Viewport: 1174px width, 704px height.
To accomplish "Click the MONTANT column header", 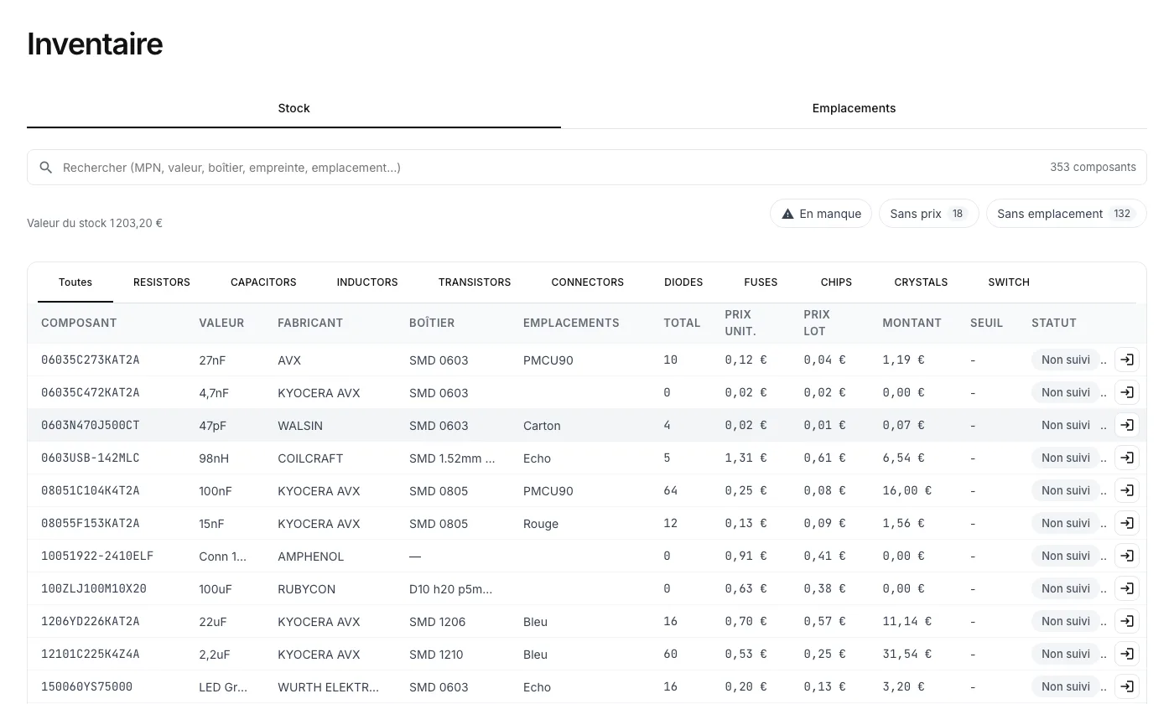I will tap(912, 323).
